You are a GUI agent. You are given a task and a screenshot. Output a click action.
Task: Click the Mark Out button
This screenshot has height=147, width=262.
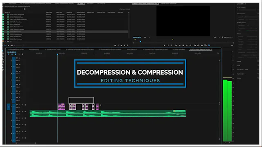pos(172,45)
